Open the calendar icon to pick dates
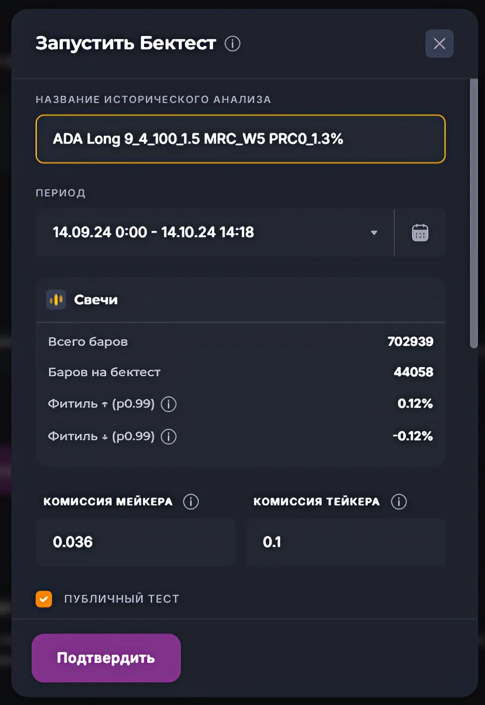 (x=420, y=232)
